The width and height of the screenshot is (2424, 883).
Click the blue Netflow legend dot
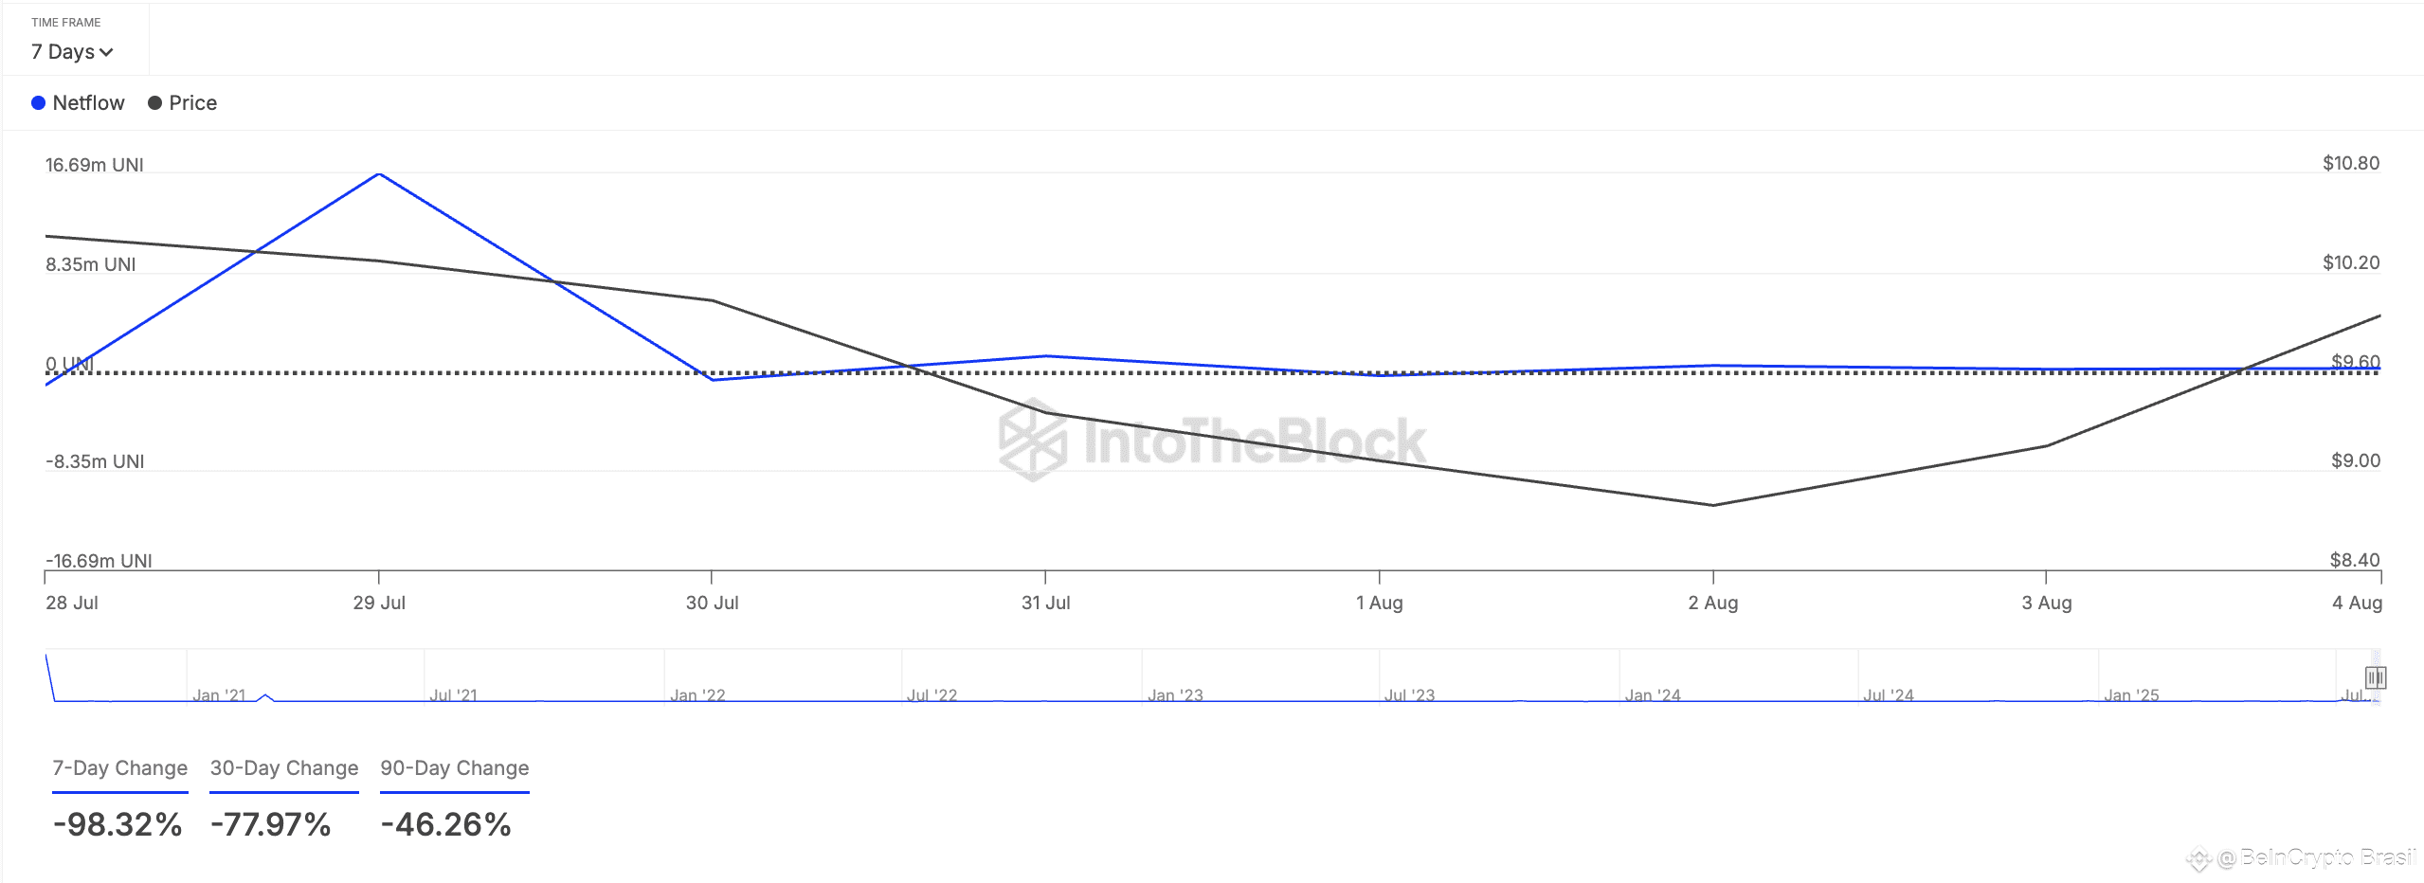(x=38, y=102)
